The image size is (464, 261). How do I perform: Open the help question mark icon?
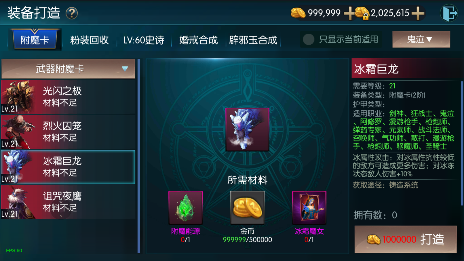(72, 13)
